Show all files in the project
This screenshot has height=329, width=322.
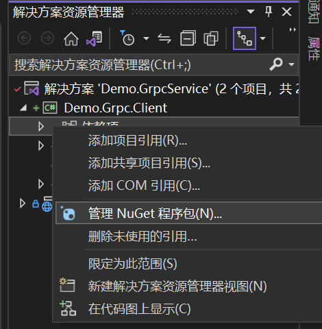point(211,38)
